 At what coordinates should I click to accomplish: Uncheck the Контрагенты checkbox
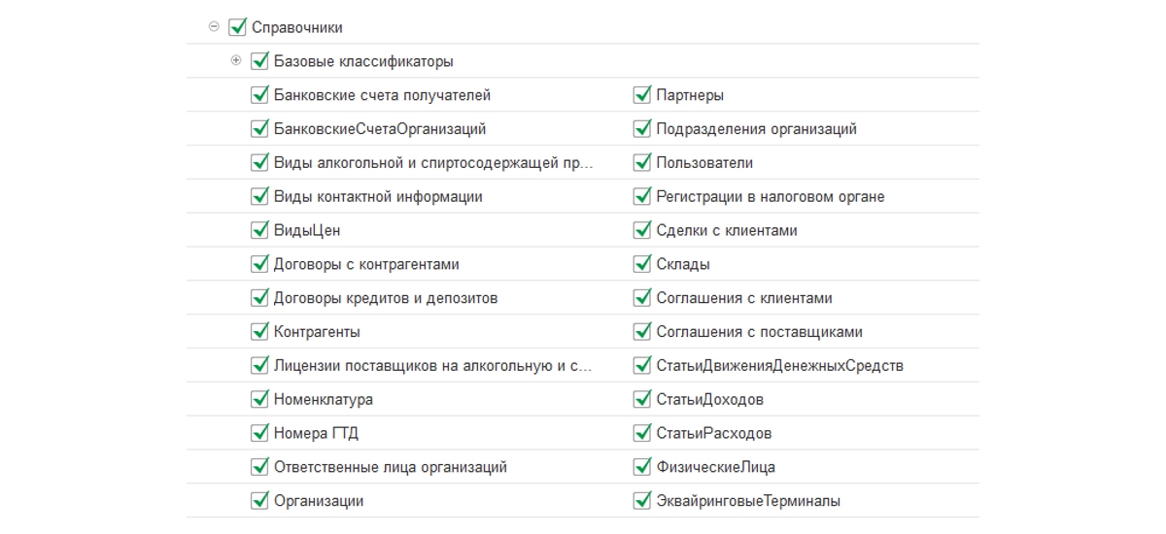click(259, 332)
